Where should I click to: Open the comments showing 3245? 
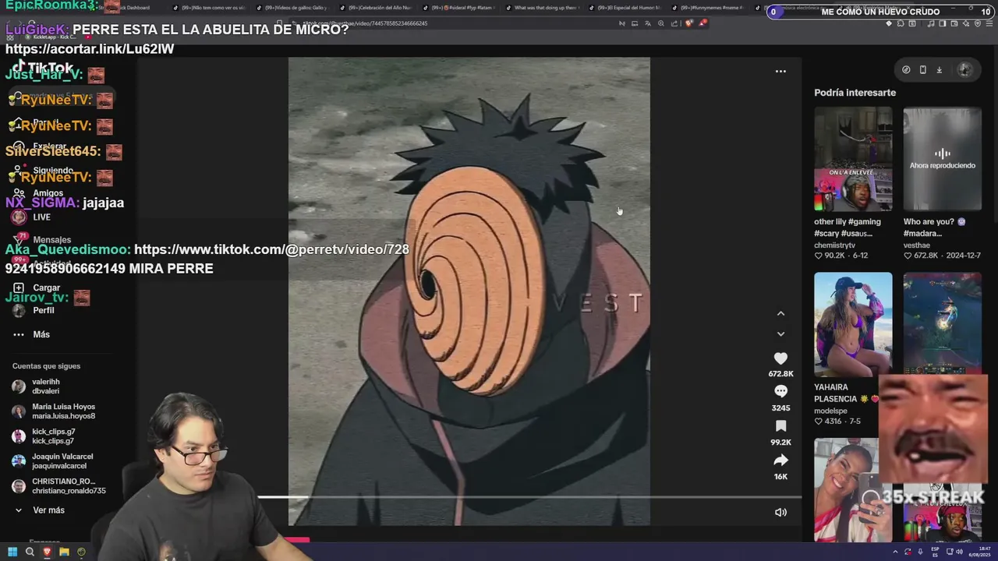click(780, 391)
